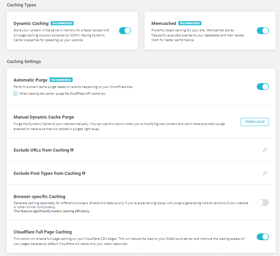The width and height of the screenshot is (280, 256).
Task: Toggle Automatic Purge off
Action: (263, 87)
